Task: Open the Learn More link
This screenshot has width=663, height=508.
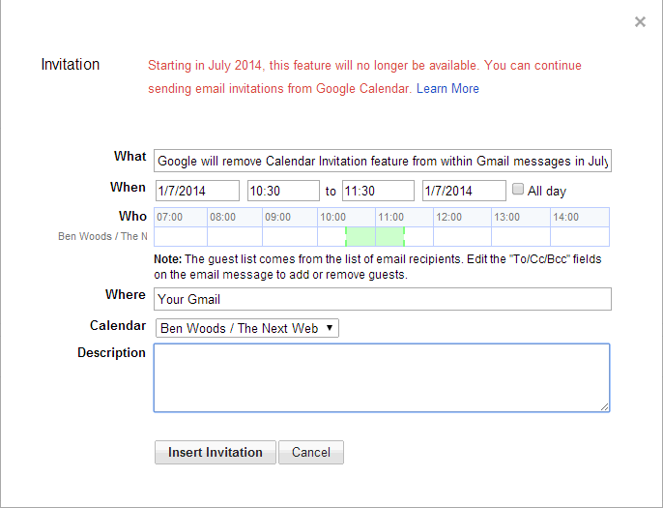Action: point(447,88)
